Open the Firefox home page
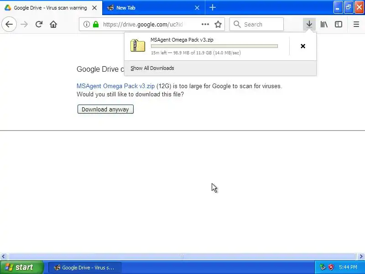The image size is (365, 274). coord(53,24)
